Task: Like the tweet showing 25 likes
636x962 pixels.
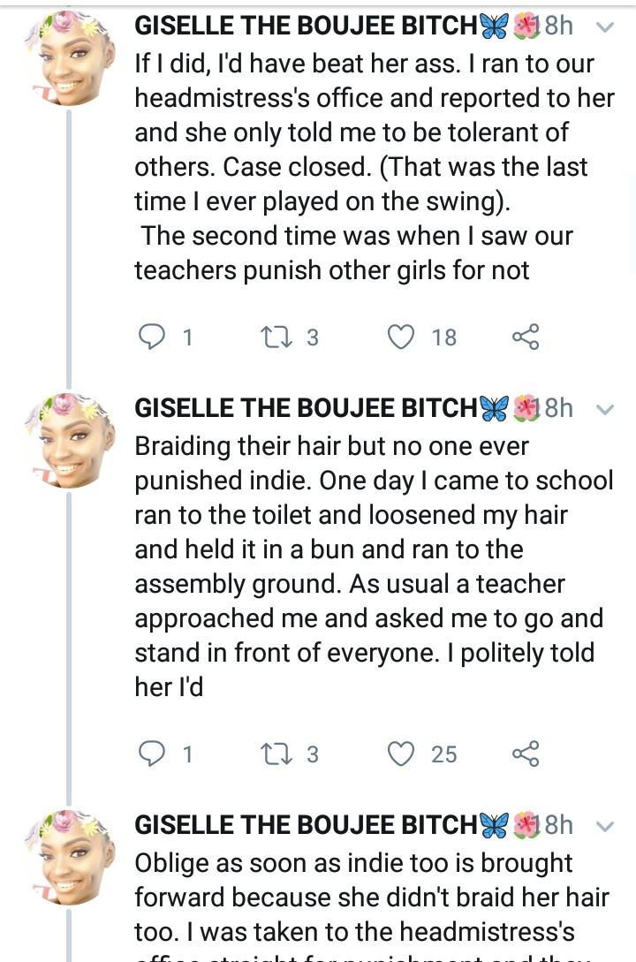Action: point(402,754)
